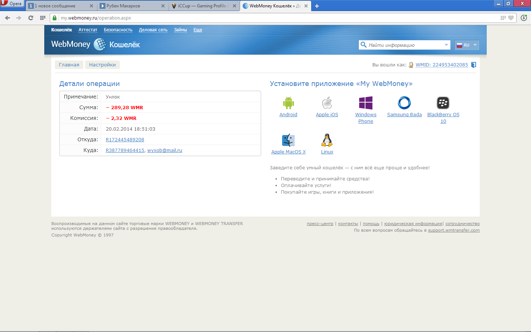Open the Opera main menu button
Viewport: 531px width, 332px height.
coord(12,4)
